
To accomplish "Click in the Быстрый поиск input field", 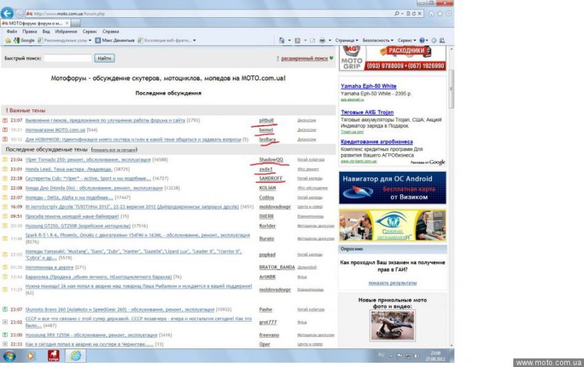I will tap(67, 58).
